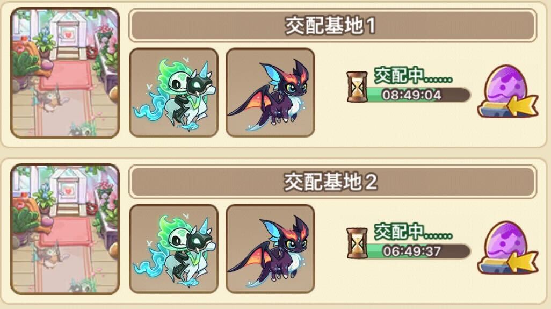Open the garden preview of 交配基地2

(65, 229)
